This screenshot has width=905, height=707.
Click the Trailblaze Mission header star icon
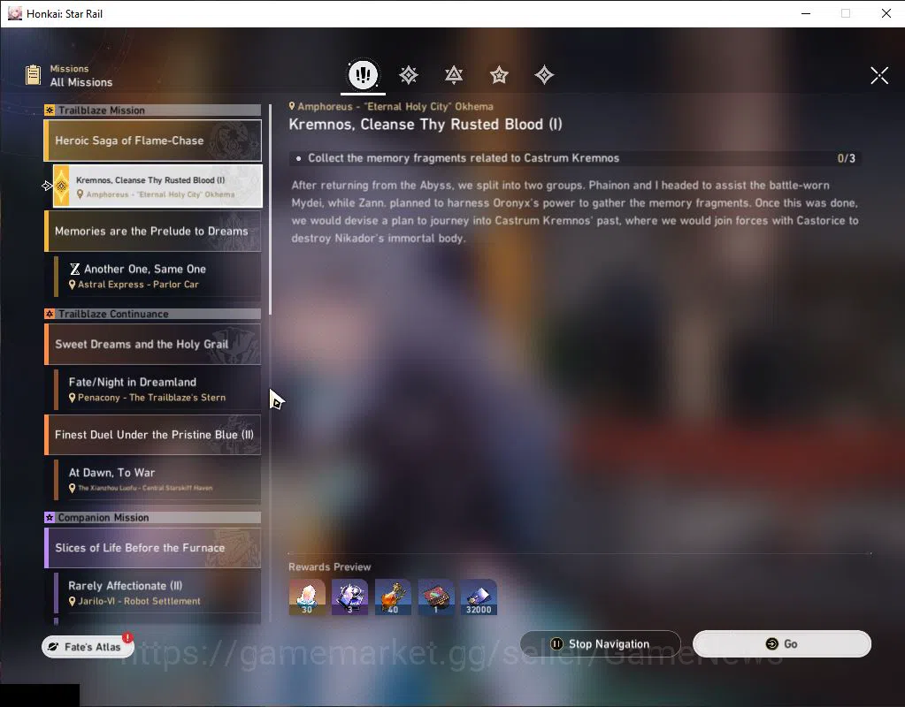(x=50, y=110)
